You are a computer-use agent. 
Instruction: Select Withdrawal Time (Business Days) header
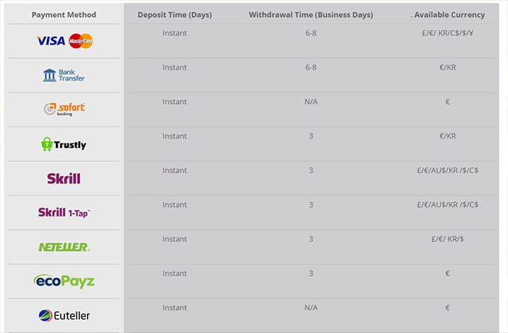(311, 15)
